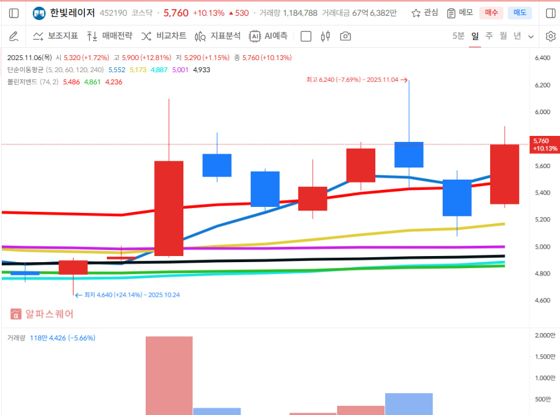The width and height of the screenshot is (560, 415).
Task: Select the pencil drawing tool
Action: coord(14,36)
